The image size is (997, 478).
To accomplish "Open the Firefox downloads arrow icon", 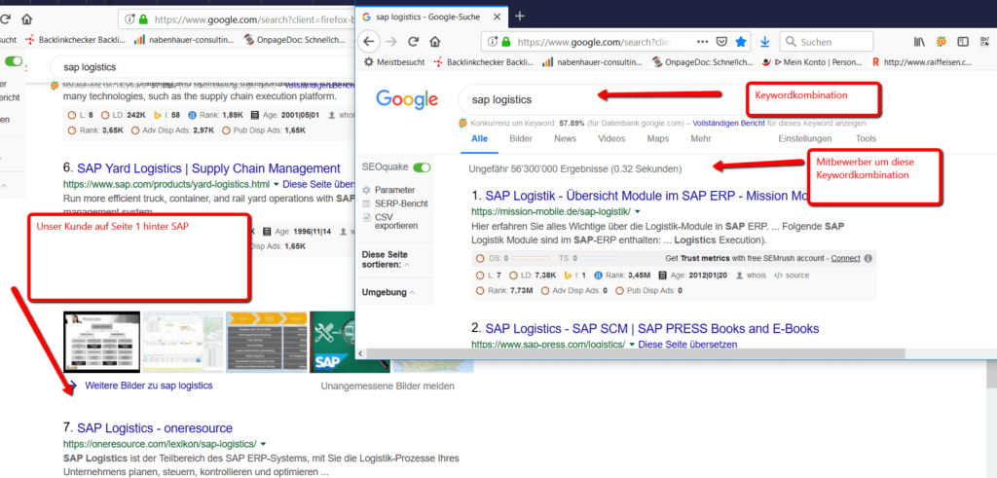I will coord(765,42).
